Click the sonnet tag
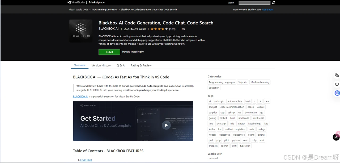The height and width of the screenshot is (163, 340). 225,146
